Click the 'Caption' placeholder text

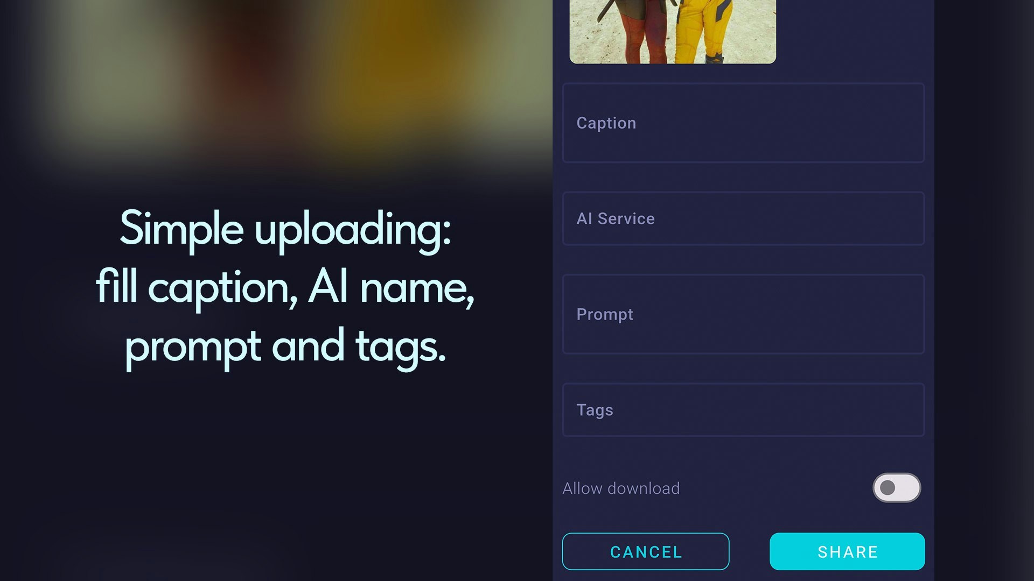click(606, 123)
